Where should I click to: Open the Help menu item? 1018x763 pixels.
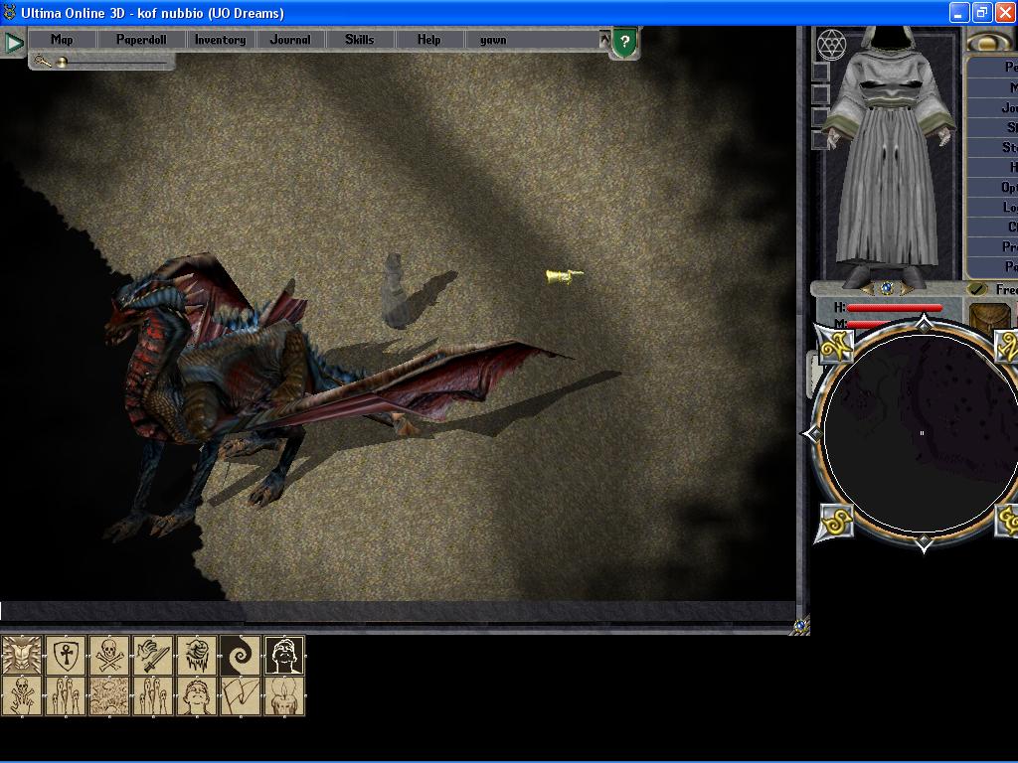coord(429,40)
